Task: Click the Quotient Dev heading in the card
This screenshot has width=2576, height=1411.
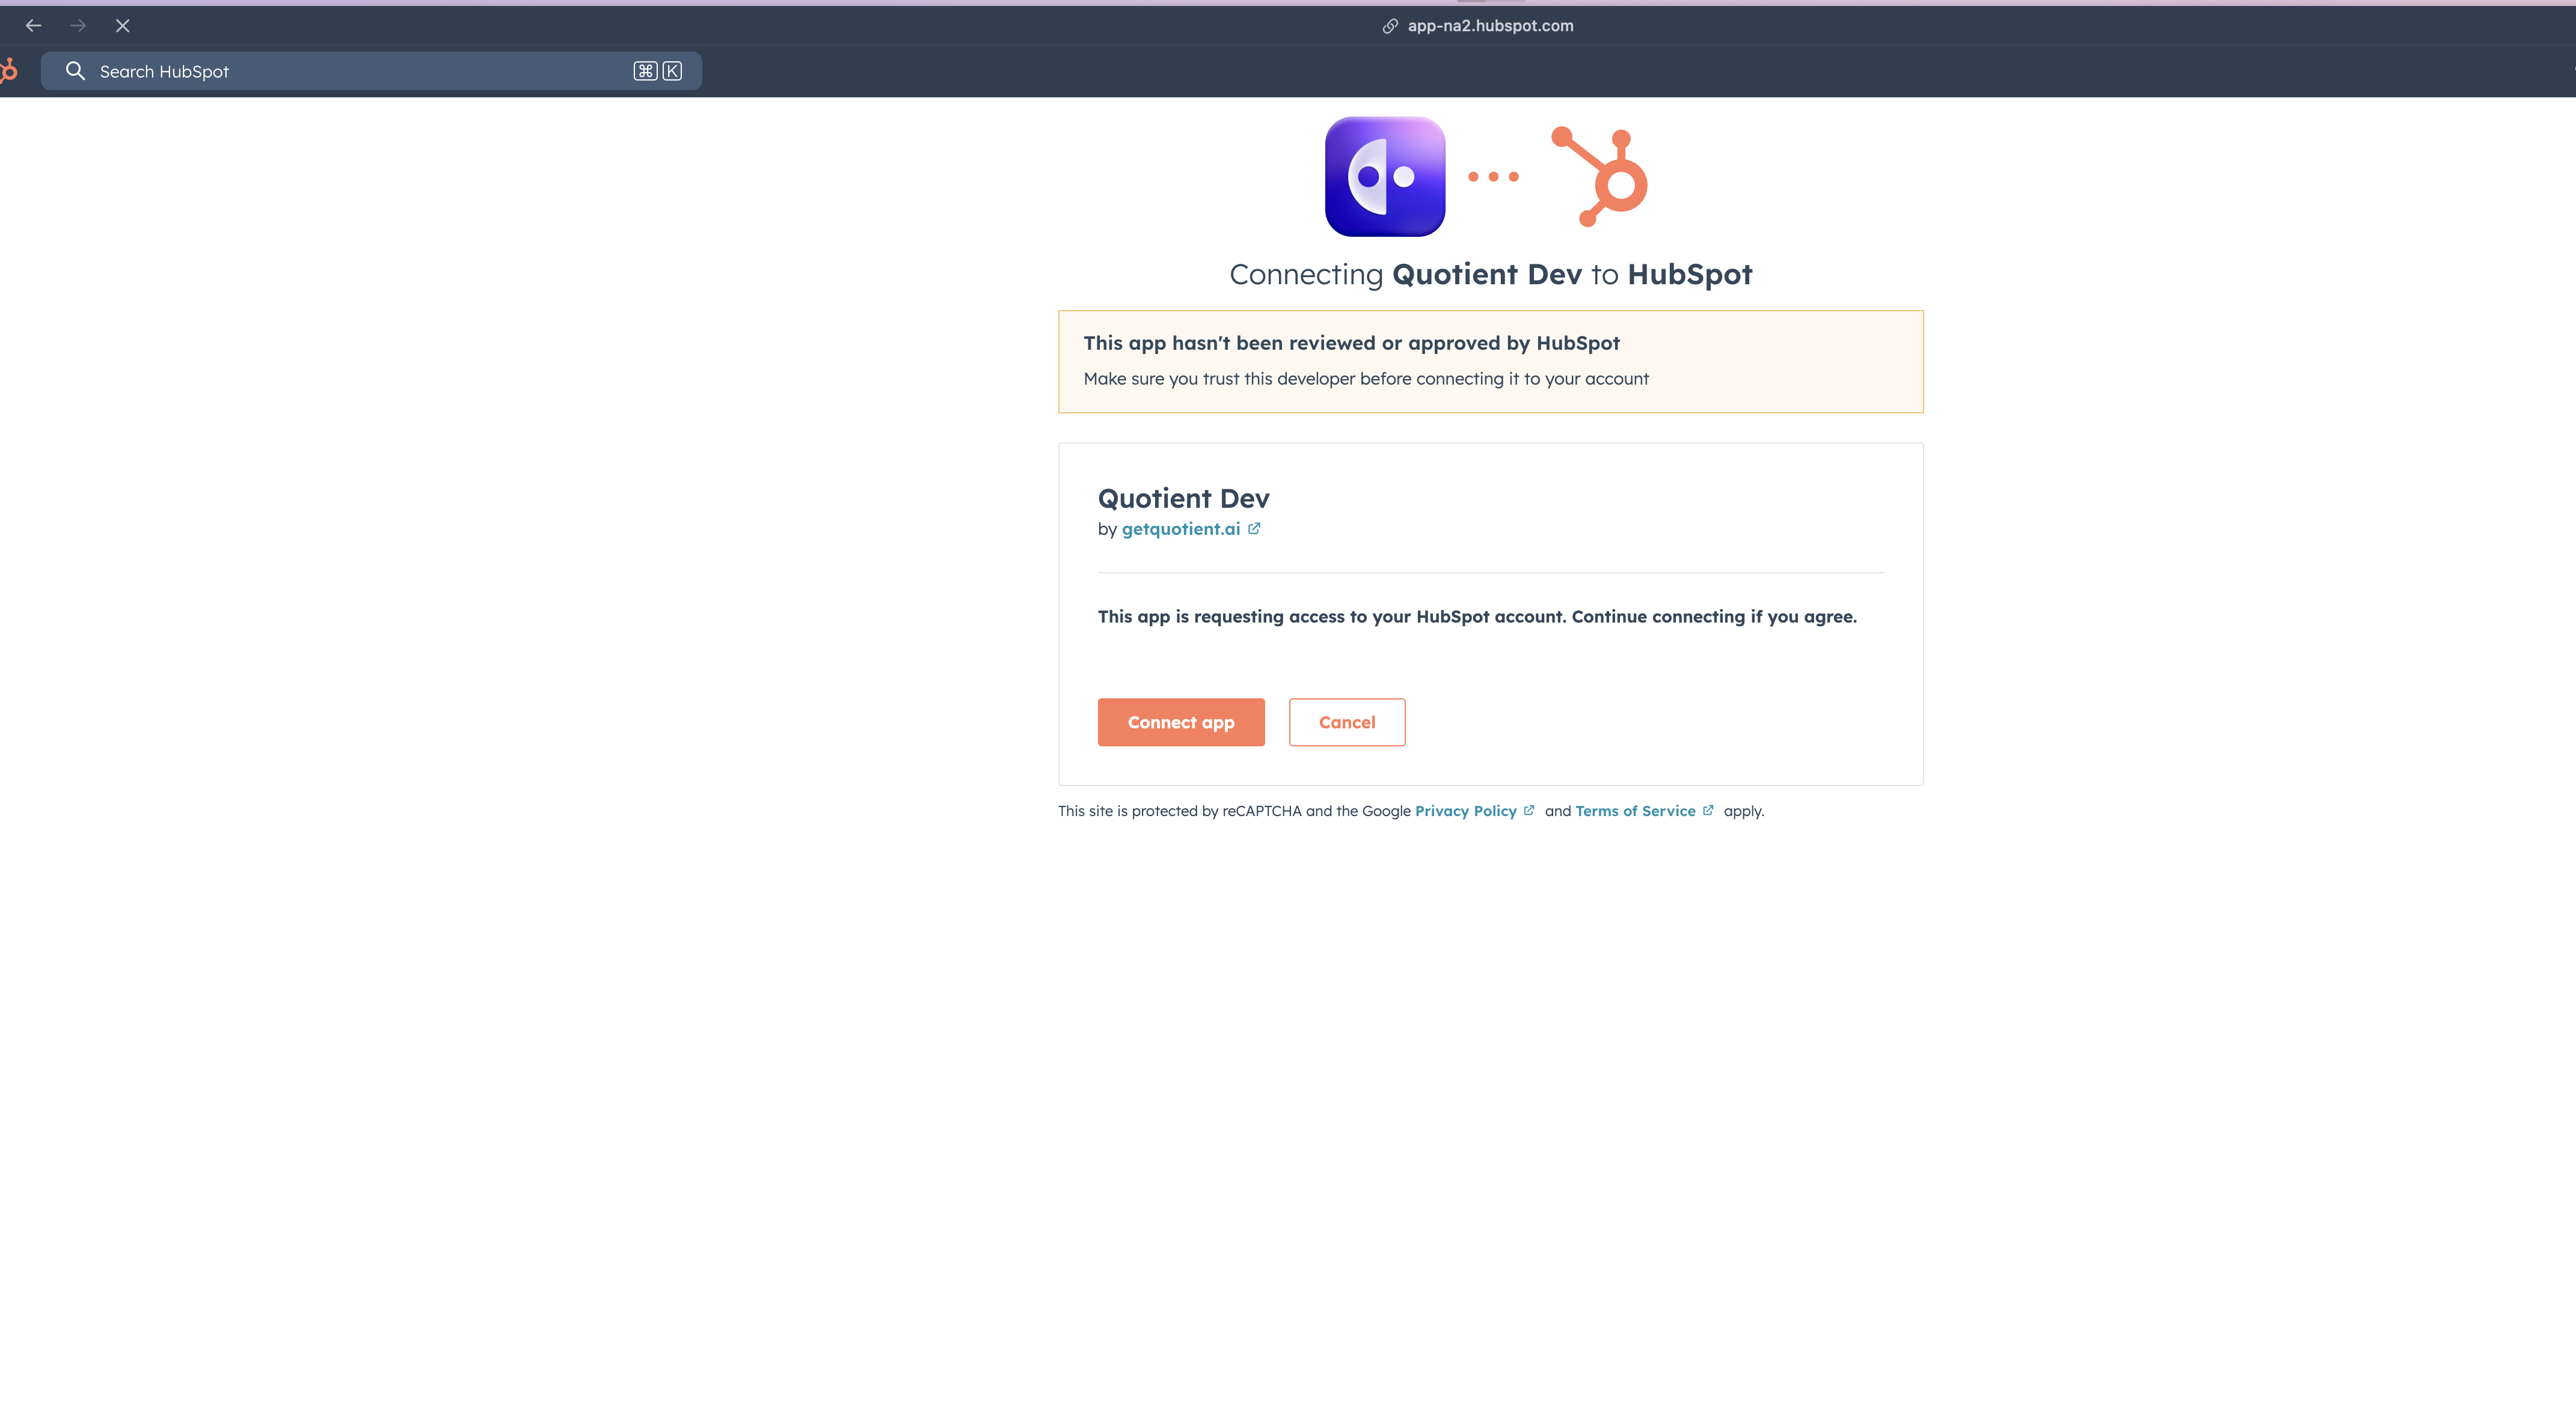Action: (1183, 498)
